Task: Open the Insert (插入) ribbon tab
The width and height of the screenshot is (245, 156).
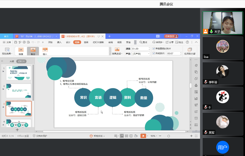Action: (x=59, y=42)
